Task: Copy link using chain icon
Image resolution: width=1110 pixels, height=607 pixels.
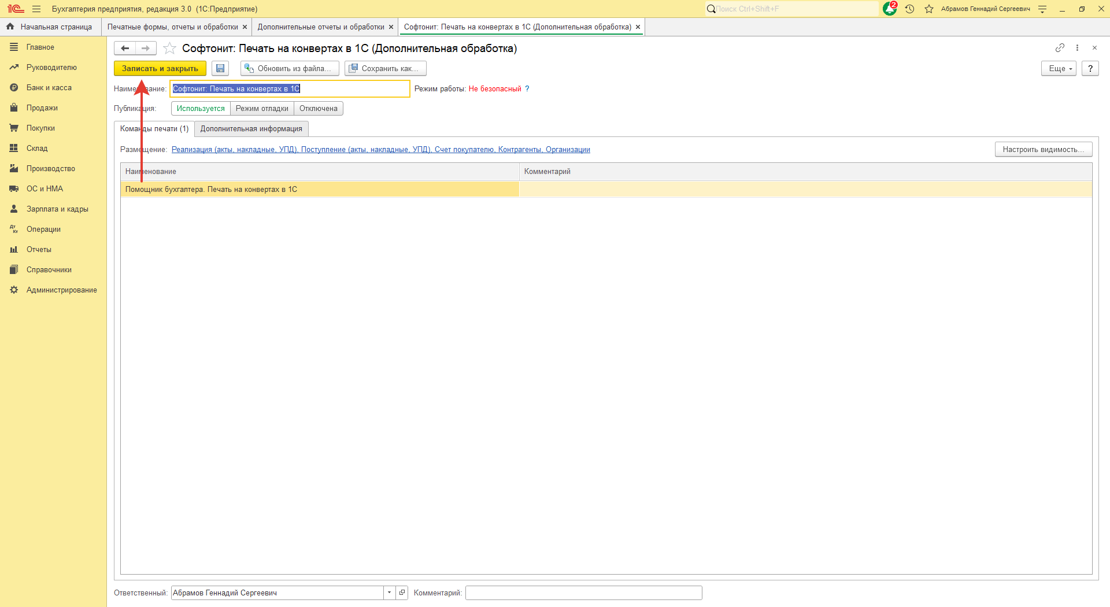Action: (x=1060, y=48)
